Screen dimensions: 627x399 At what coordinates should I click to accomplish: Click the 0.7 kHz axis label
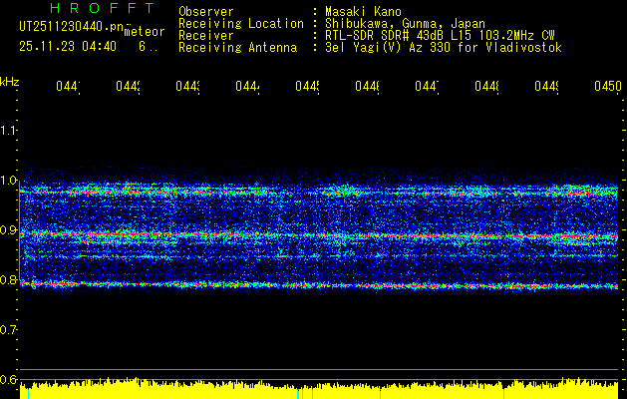pyautogui.click(x=9, y=330)
